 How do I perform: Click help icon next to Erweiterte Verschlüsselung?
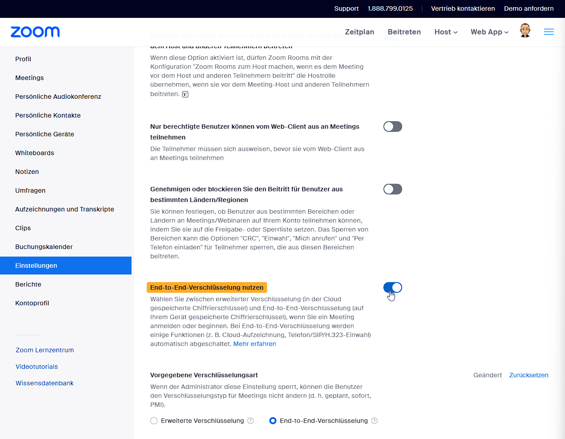[251, 421]
